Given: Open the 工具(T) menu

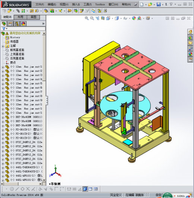Looking at the screenshot, I should [x=88, y=4].
